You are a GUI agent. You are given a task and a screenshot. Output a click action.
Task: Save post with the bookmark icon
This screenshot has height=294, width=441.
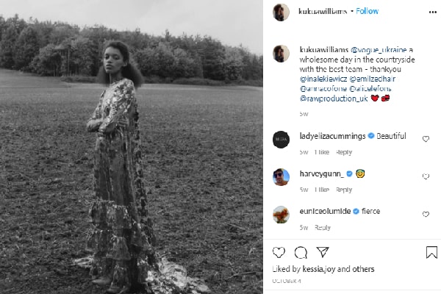431,253
